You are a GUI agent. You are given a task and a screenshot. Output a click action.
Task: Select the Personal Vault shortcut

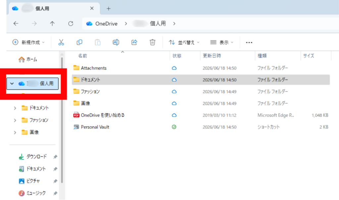pyautogui.click(x=201, y=127)
